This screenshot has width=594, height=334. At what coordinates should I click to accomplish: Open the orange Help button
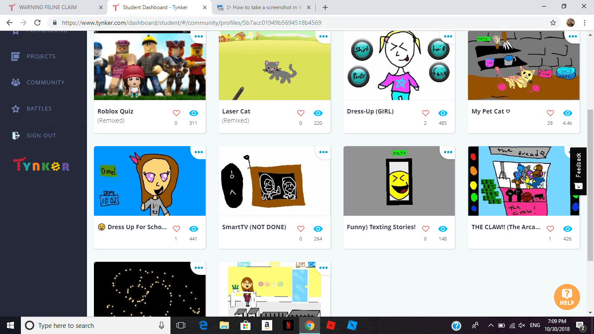(x=567, y=297)
